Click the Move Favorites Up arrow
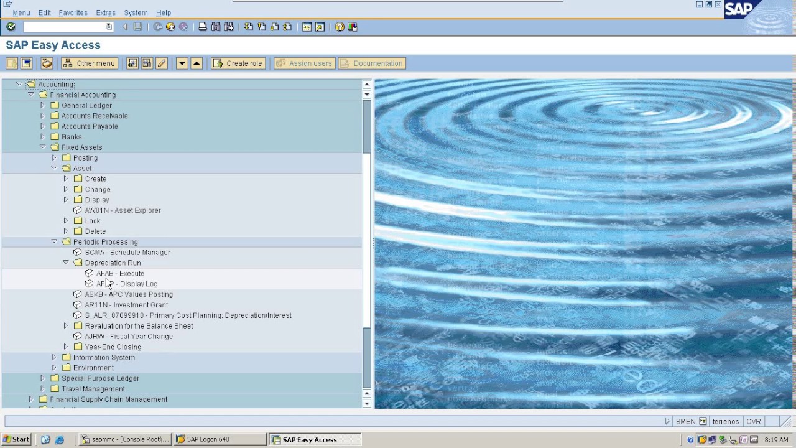 [x=197, y=63]
